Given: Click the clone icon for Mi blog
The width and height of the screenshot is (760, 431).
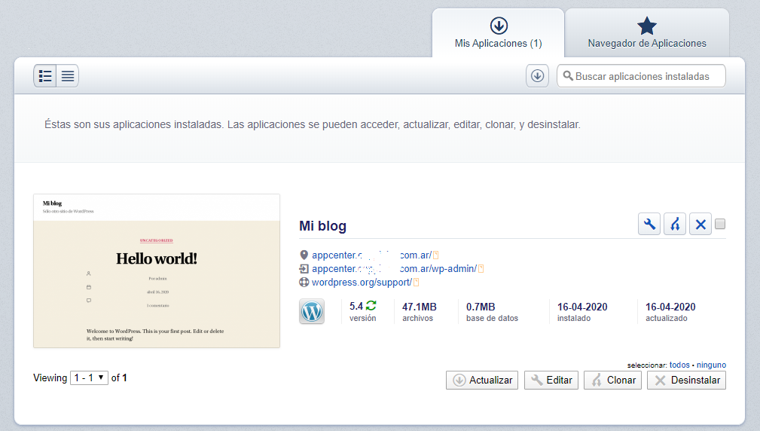Looking at the screenshot, I should tap(675, 224).
